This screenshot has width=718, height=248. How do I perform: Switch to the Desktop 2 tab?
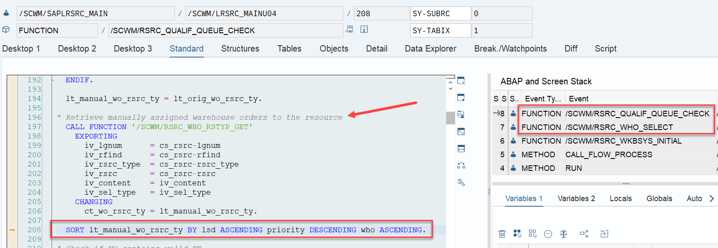pos(77,49)
